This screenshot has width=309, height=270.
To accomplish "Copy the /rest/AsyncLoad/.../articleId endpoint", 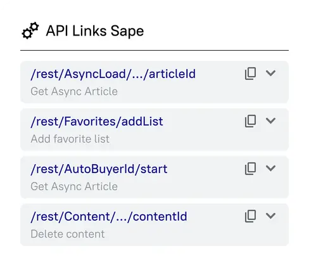I will tap(250, 74).
